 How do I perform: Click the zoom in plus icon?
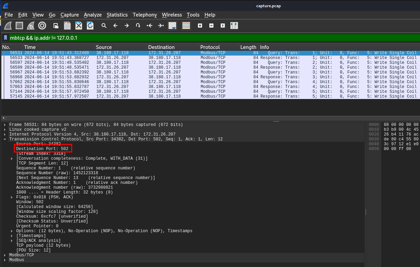click(x=200, y=26)
